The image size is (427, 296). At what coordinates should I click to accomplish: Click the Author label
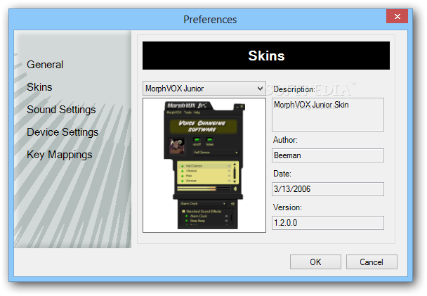coord(285,140)
